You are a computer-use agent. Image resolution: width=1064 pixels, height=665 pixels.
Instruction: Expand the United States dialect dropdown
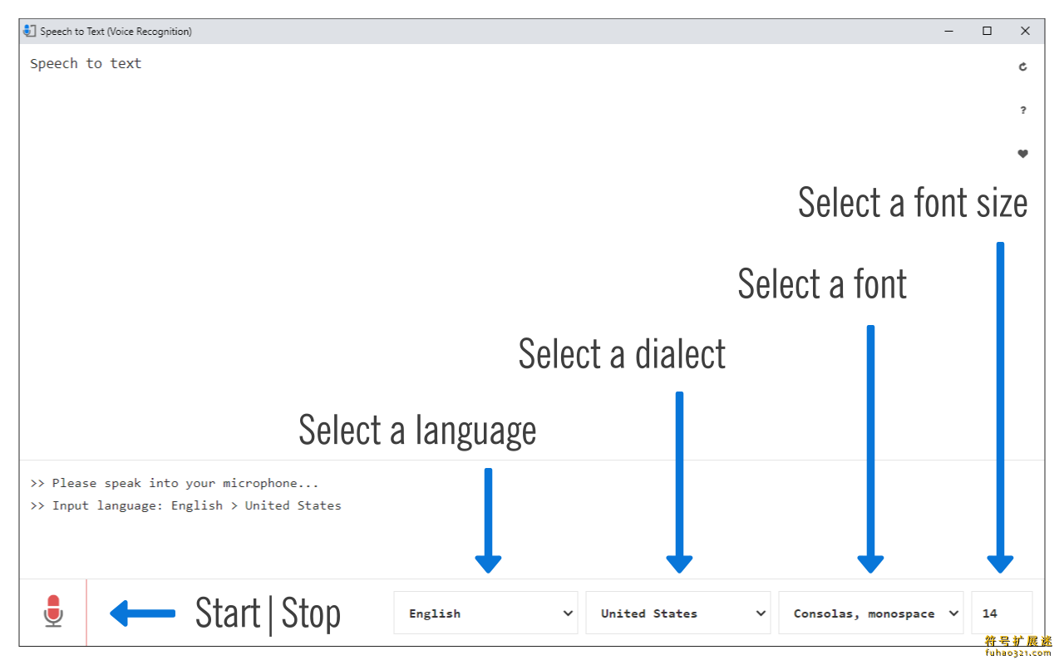pos(678,613)
